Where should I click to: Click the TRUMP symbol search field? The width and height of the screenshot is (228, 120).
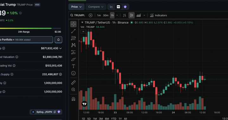tap(78, 15)
